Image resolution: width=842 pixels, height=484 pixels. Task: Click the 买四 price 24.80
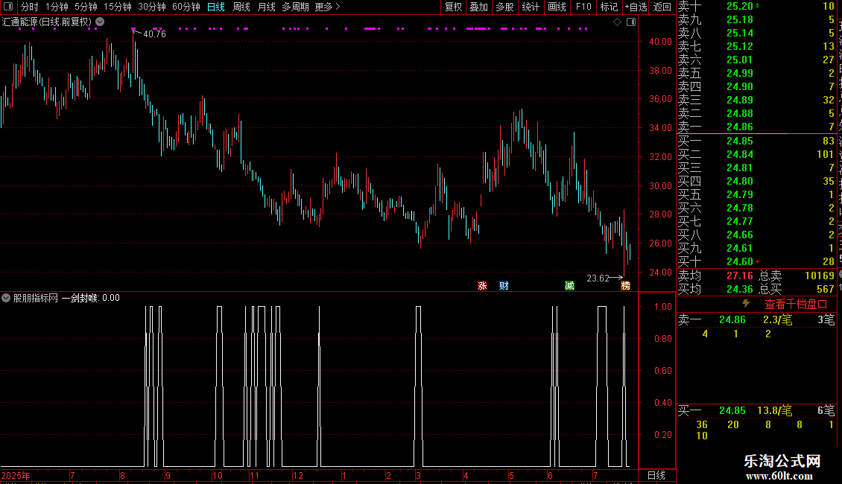pos(740,182)
